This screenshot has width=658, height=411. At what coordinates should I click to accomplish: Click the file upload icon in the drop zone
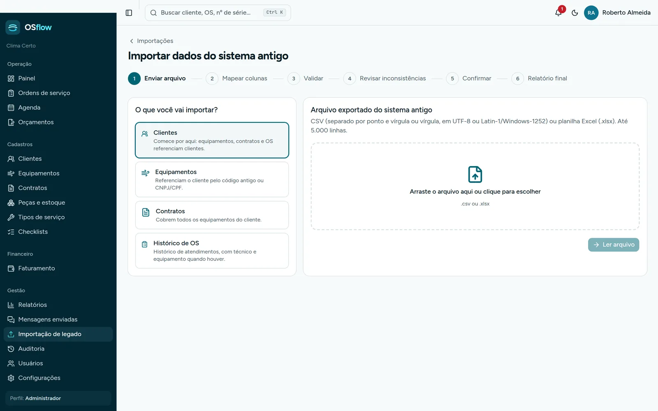click(475, 174)
